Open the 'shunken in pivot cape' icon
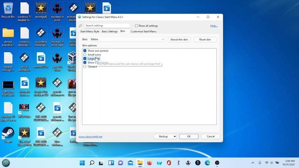Screen dimensions: 299x168 [57, 37]
